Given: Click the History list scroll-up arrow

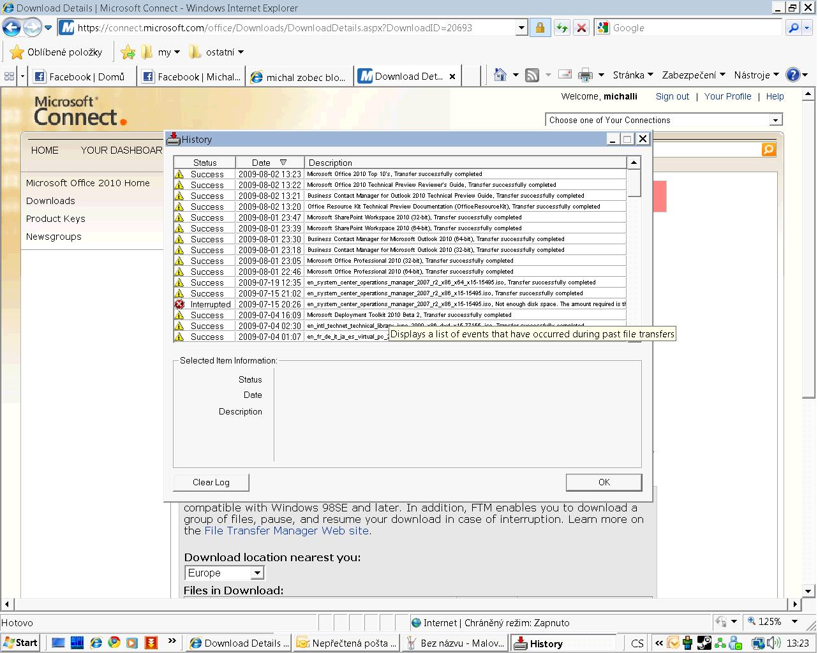Looking at the screenshot, I should pyautogui.click(x=634, y=163).
